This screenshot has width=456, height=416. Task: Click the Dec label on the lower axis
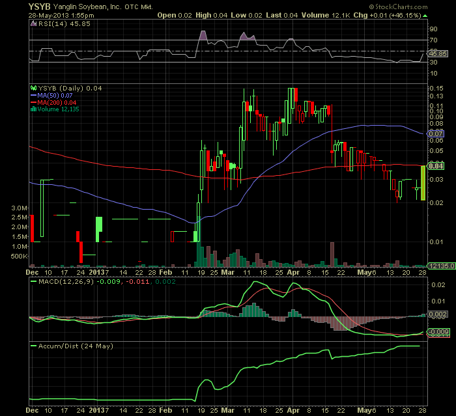click(32, 410)
